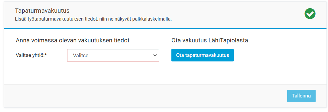This screenshot has height=112, width=328.
Task: Focus the red-outlined company select field
Action: 113,55
